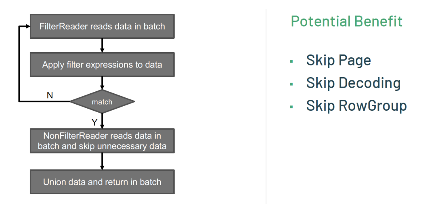Click the 'match' decision diamond
436x204 pixels.
(102, 101)
